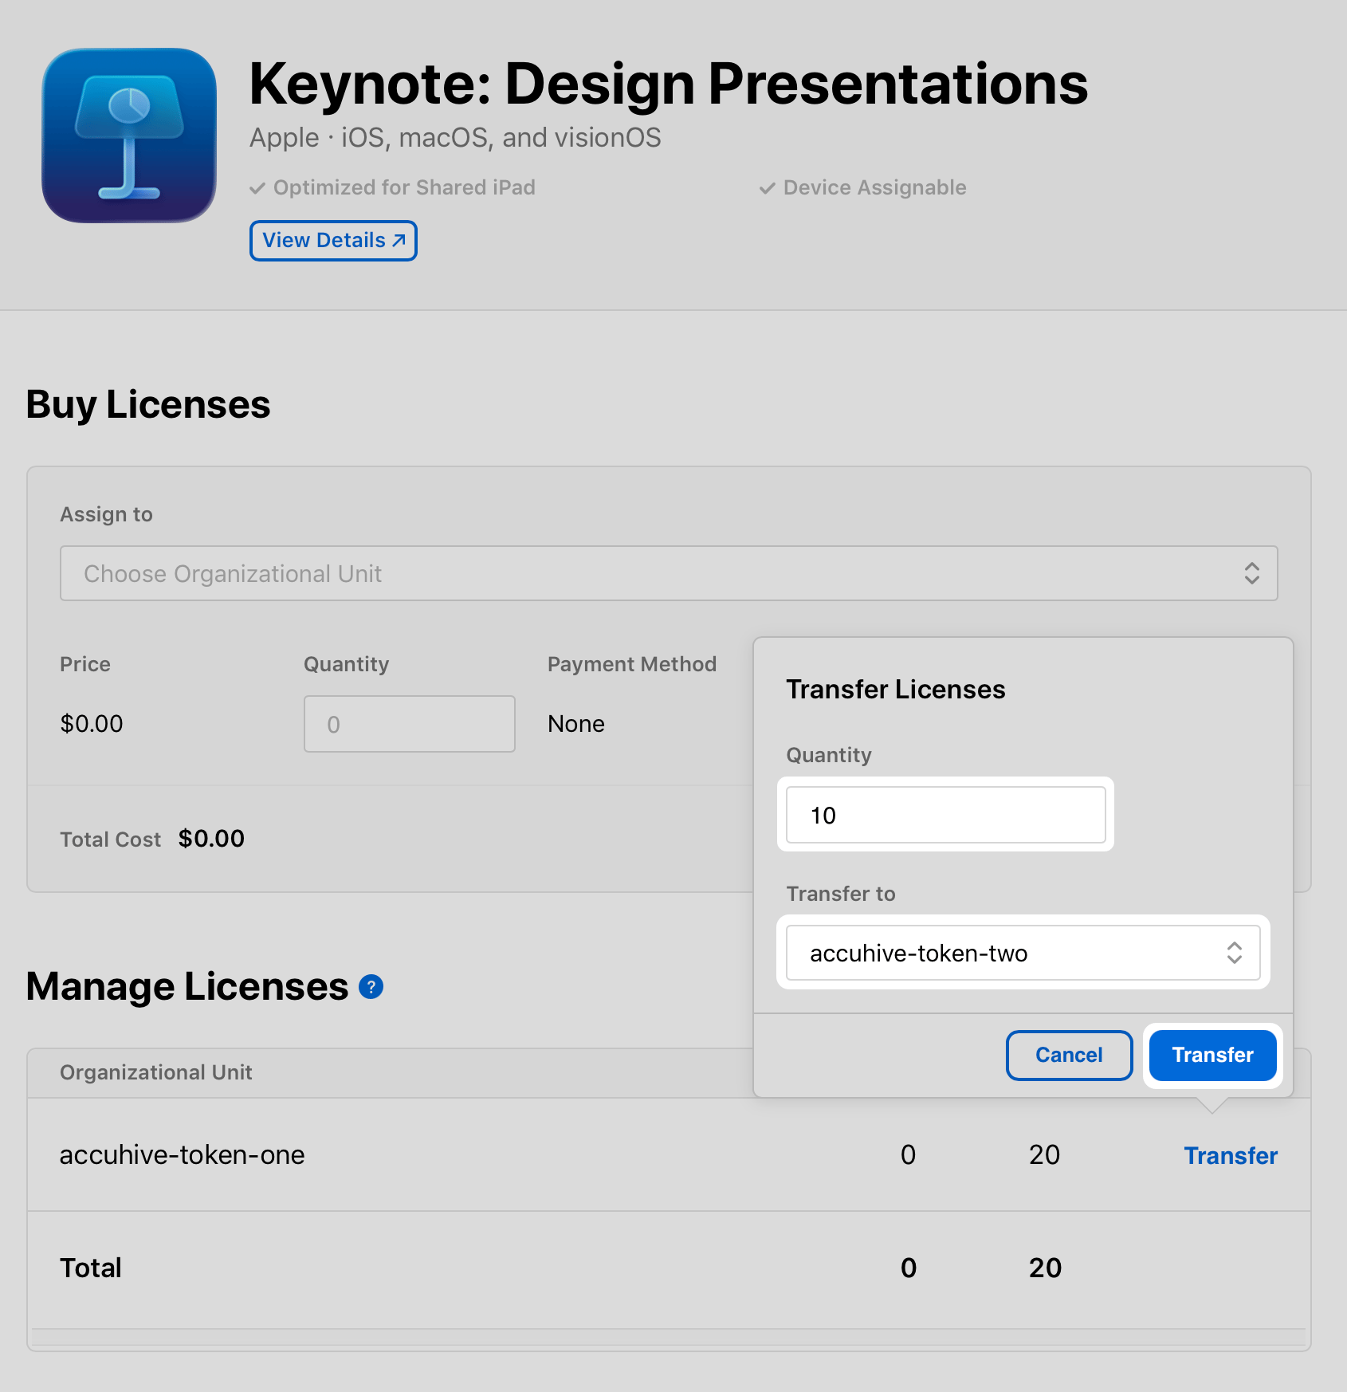Click the Total Cost $0.00 value
Viewport: 1347px width, 1392px height.
(x=211, y=839)
